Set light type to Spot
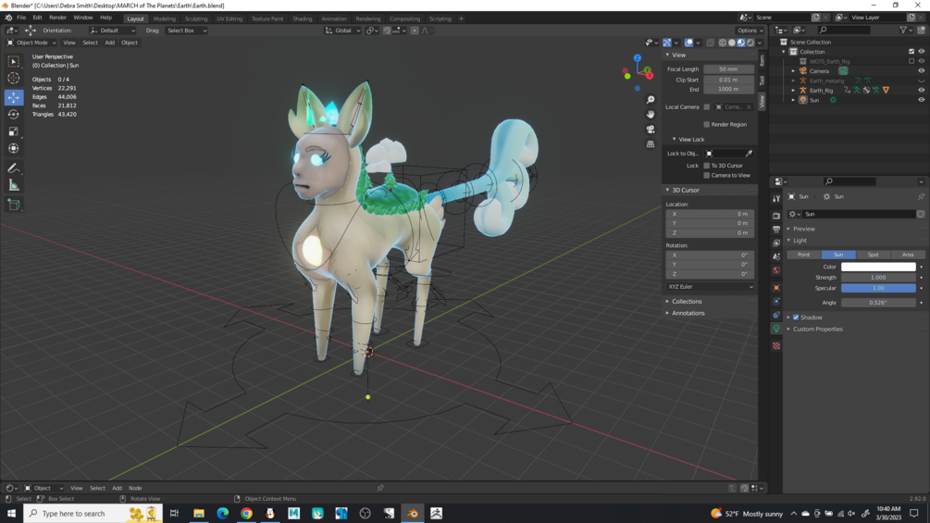930x523 pixels. pos(873,255)
